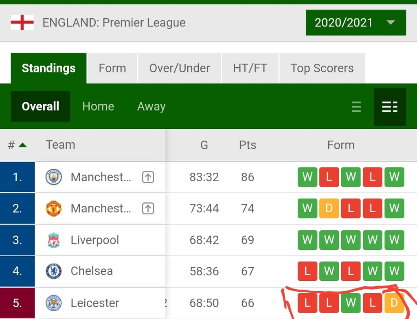The height and width of the screenshot is (319, 417).
Task: Open the 2020/2021 season dropdown
Action: [x=356, y=22]
